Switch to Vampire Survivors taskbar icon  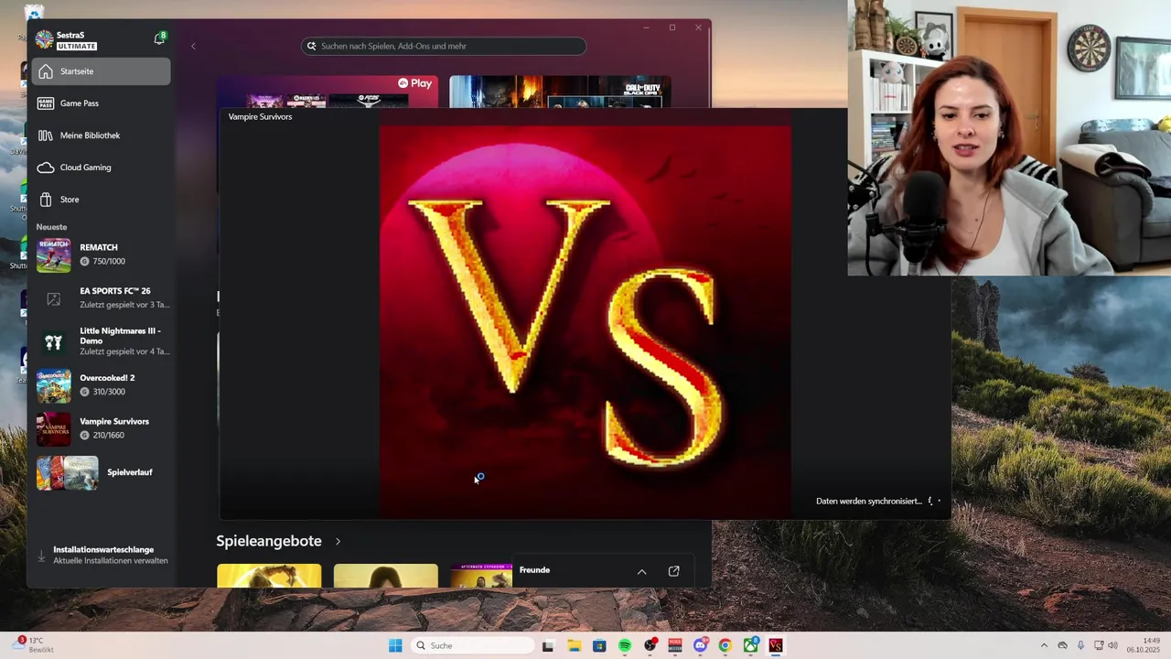776,645
